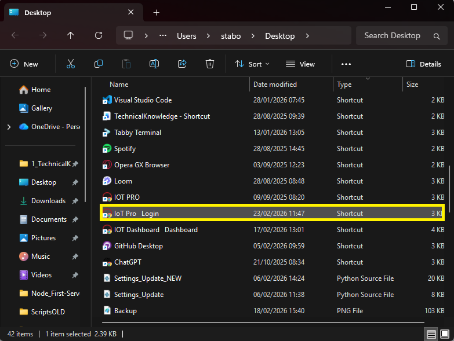This screenshot has height=341, width=454.
Task: Unpin Desktop from Quick access
Action: (75, 182)
